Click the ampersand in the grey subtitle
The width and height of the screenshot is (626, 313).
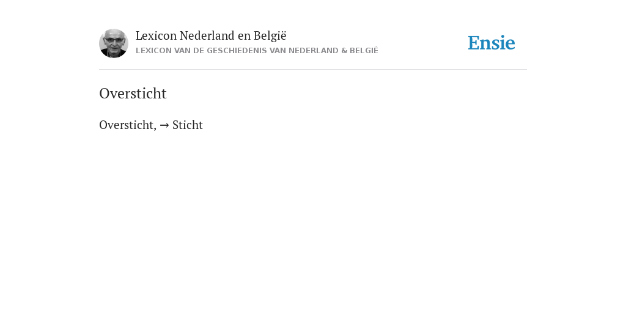pyautogui.click(x=344, y=51)
